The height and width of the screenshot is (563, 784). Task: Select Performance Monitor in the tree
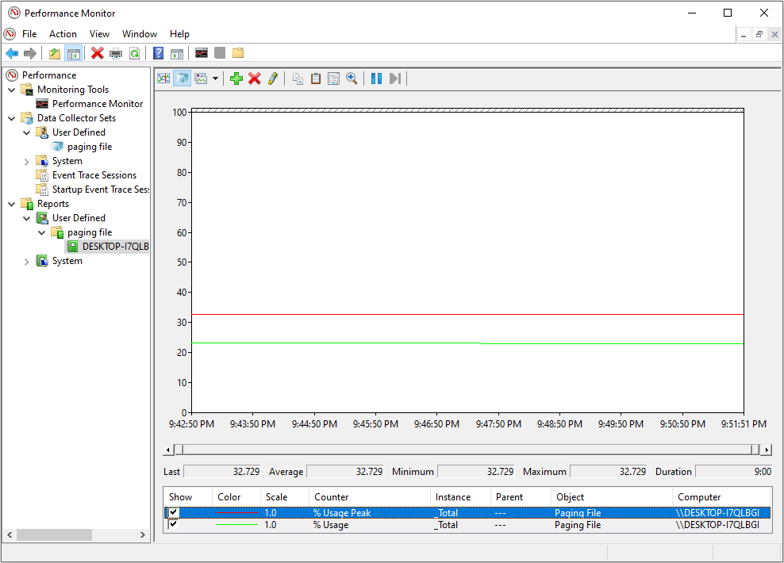pyautogui.click(x=96, y=103)
